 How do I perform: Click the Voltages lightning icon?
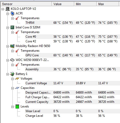[17, 79]
